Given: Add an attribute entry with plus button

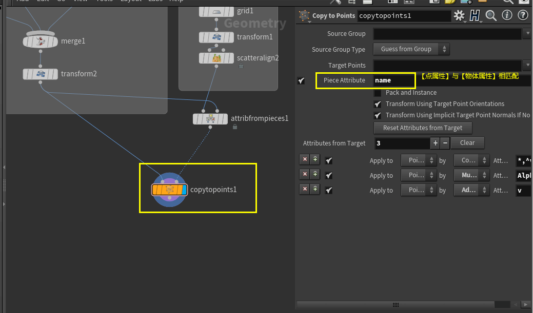Looking at the screenshot, I should (x=435, y=143).
